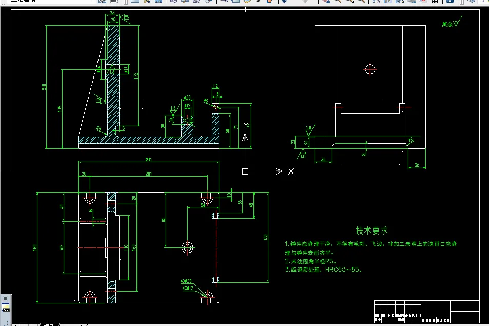Select the 其余 surface roughness label
489x326 pixels.
pos(447,24)
